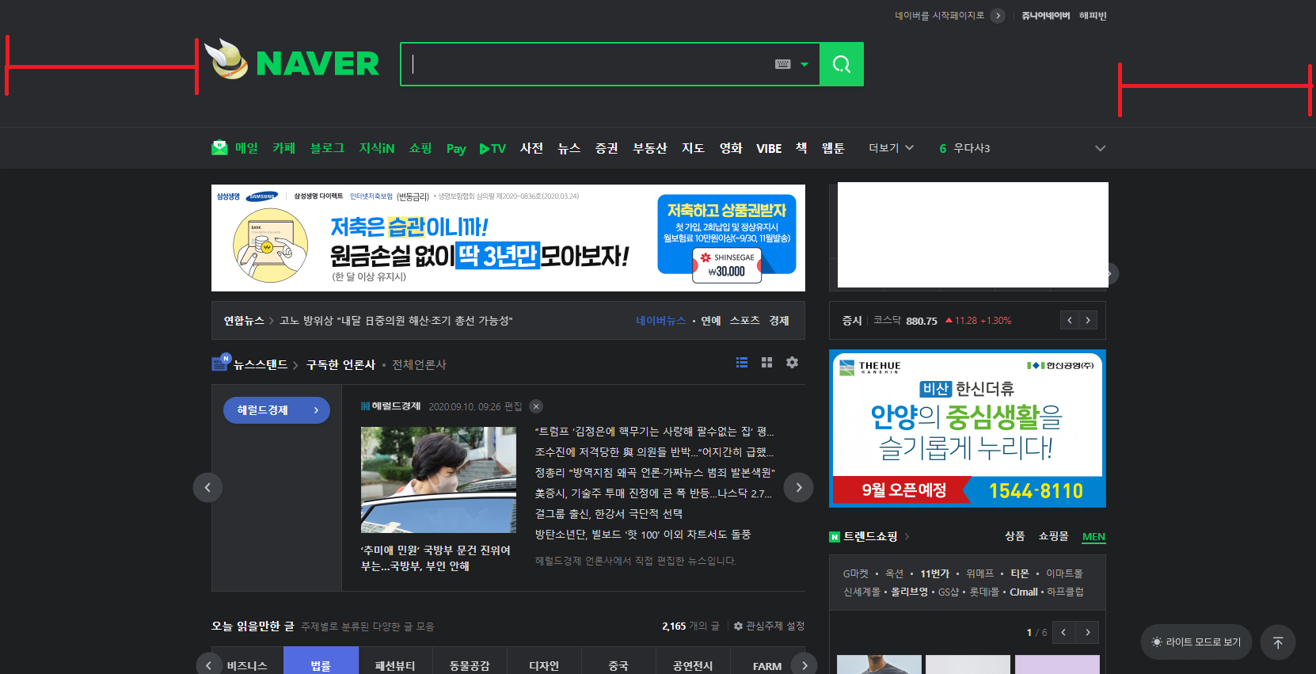Click the back-to-top arrow button
Image resolution: width=1316 pixels, height=674 pixels.
click(1278, 642)
